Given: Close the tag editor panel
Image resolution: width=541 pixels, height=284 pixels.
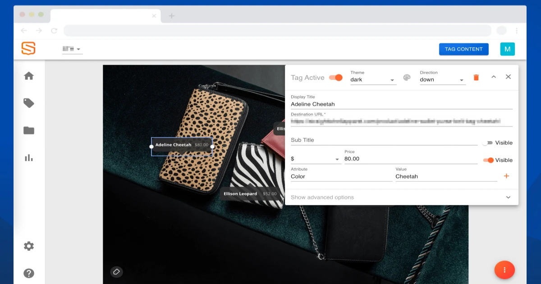Looking at the screenshot, I should click(508, 77).
